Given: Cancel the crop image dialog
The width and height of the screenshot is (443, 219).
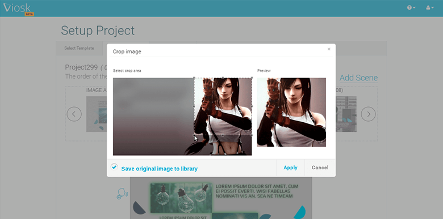Looking at the screenshot, I should pos(320,168).
